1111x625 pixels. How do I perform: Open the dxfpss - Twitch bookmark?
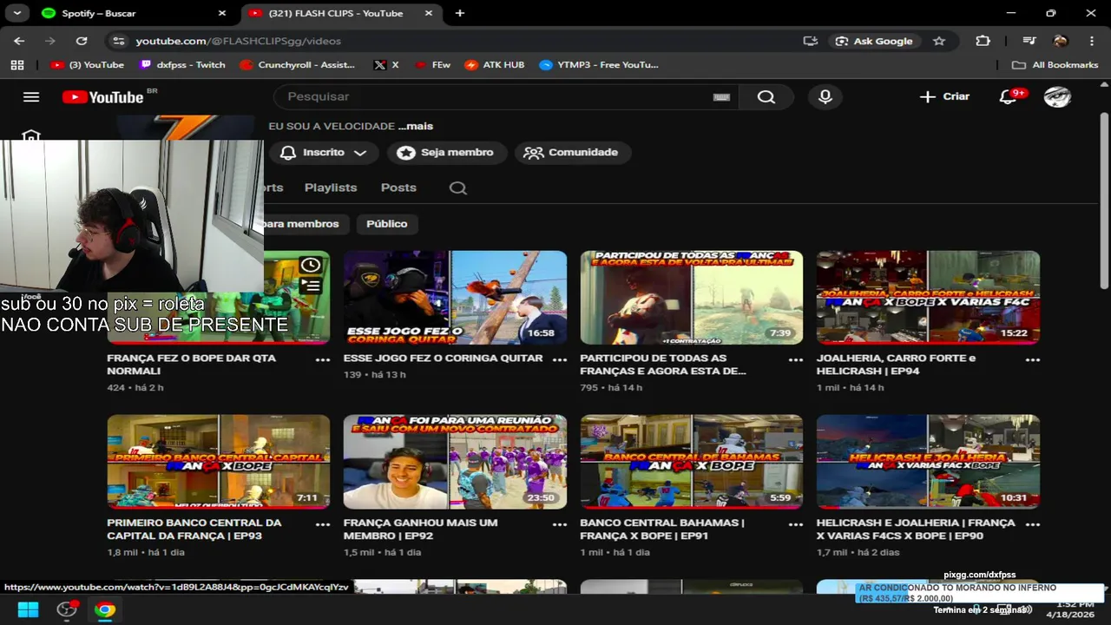182,64
